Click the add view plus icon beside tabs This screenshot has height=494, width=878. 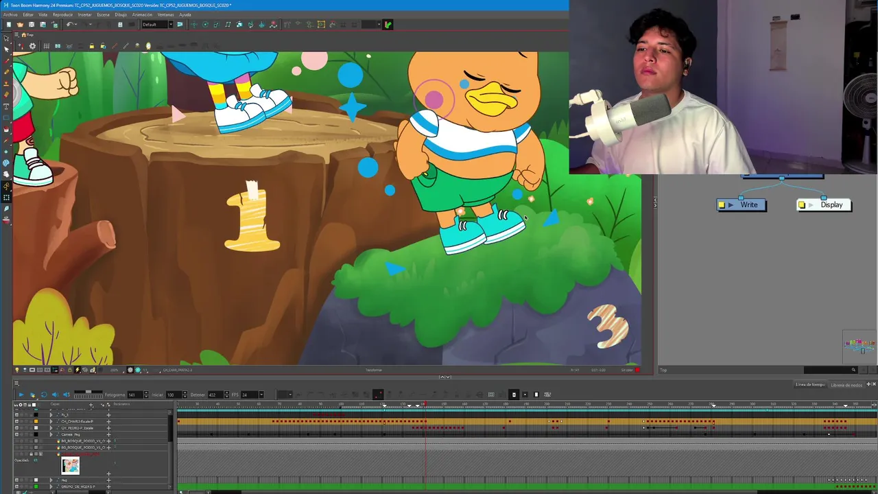868,384
